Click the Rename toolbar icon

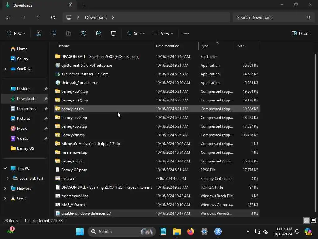point(83,34)
